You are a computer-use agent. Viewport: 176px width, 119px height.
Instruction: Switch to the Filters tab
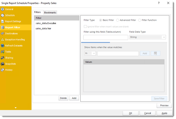pos(38,12)
